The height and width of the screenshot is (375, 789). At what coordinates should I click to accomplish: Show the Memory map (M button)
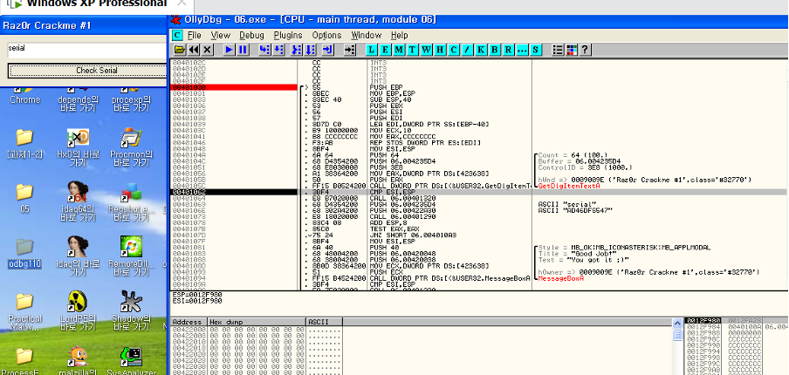pyautogui.click(x=399, y=50)
